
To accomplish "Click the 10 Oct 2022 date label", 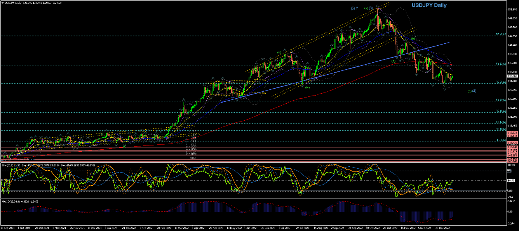I will pyautogui.click(x=374, y=228).
